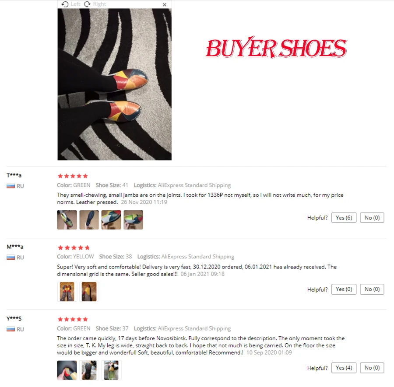Click the Russian flag beside T***a
The image size is (394, 387).
coord(11,186)
